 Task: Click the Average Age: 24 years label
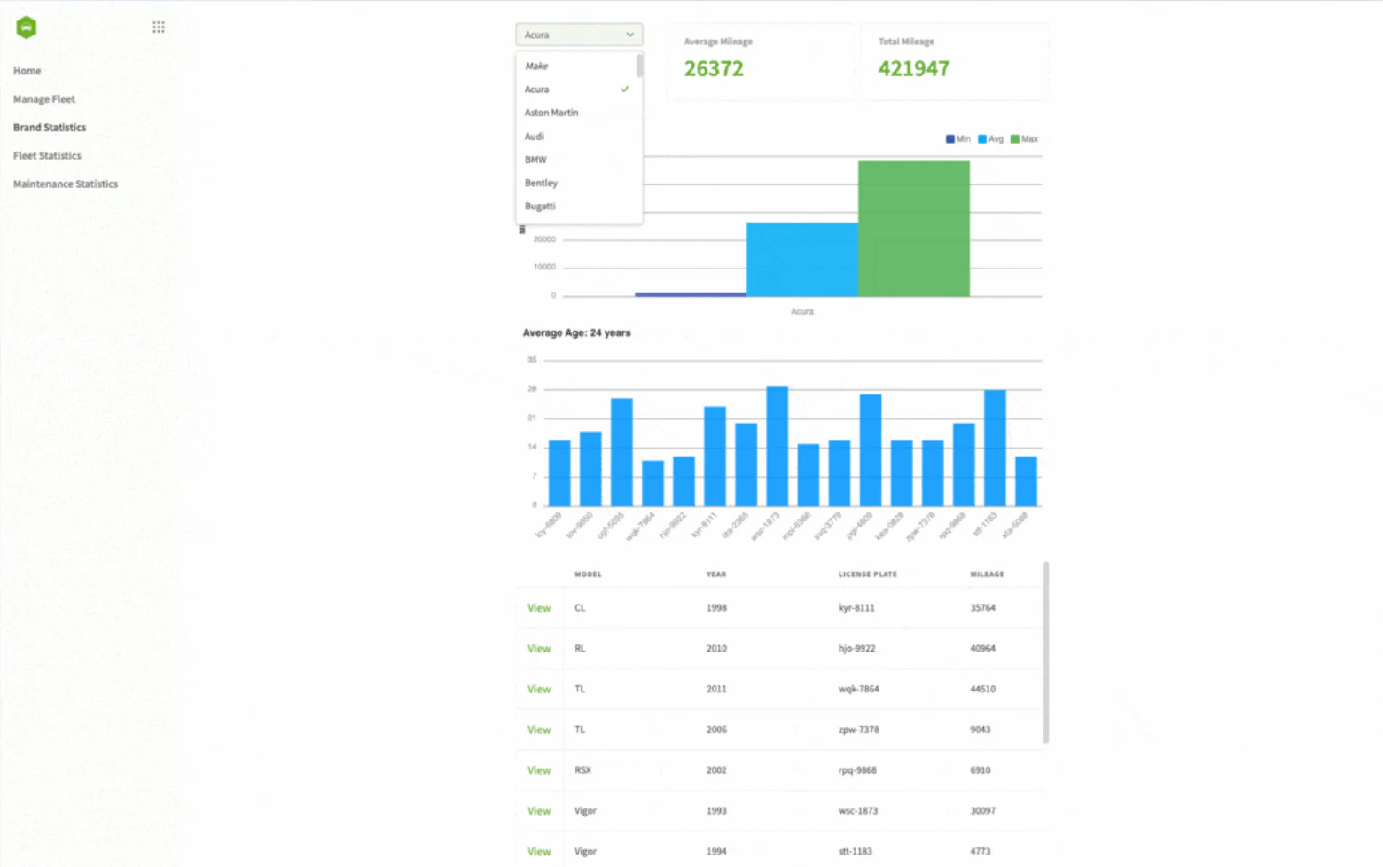pyautogui.click(x=577, y=333)
